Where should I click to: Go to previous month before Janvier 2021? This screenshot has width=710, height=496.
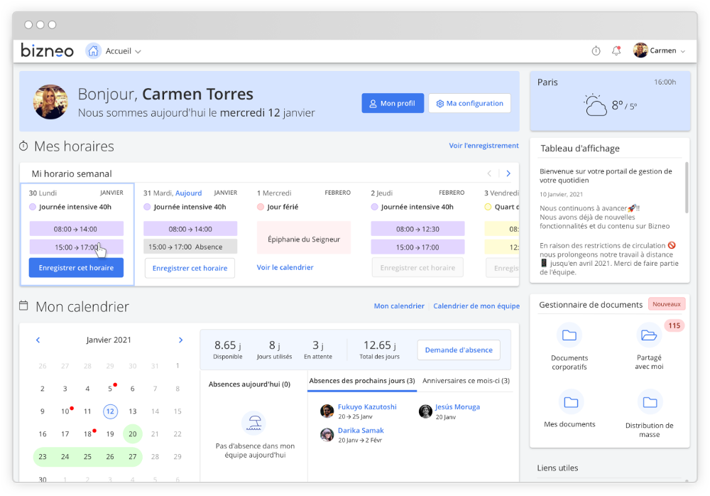pyautogui.click(x=38, y=340)
